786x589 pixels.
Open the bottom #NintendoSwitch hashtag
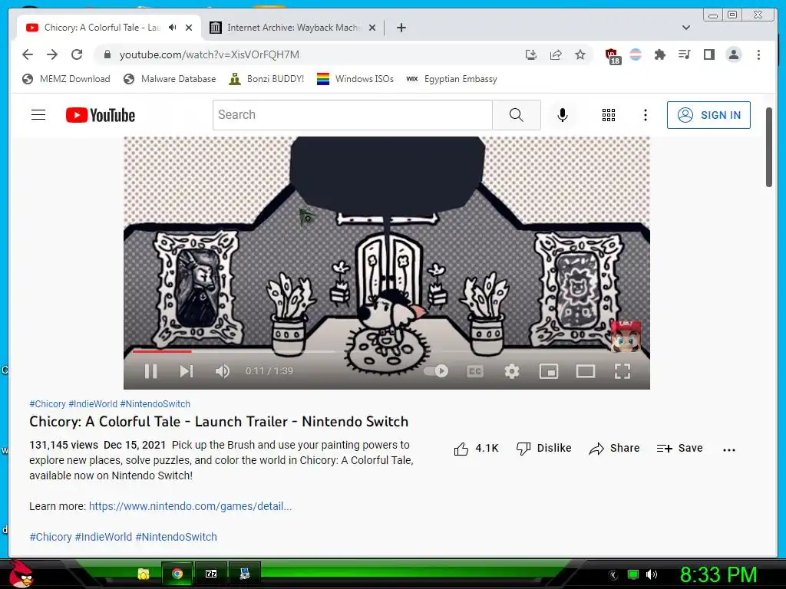point(176,536)
